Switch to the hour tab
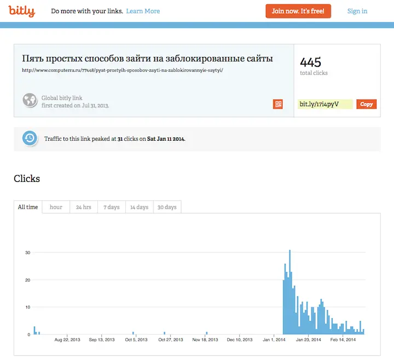Viewport: 394px width, 362px height. click(56, 207)
